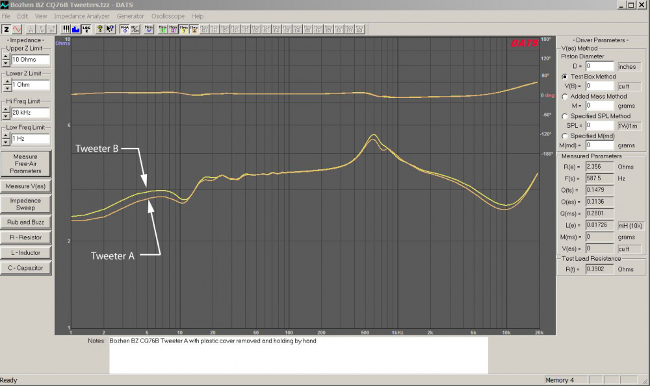Click the Z impedance mode toolbar icon
Viewport: 650px width, 386px height.
tap(6, 29)
